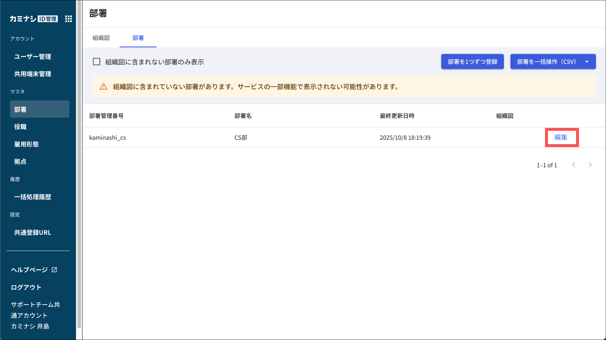Select 役職 in sidebar
This screenshot has width=606, height=340.
20,127
